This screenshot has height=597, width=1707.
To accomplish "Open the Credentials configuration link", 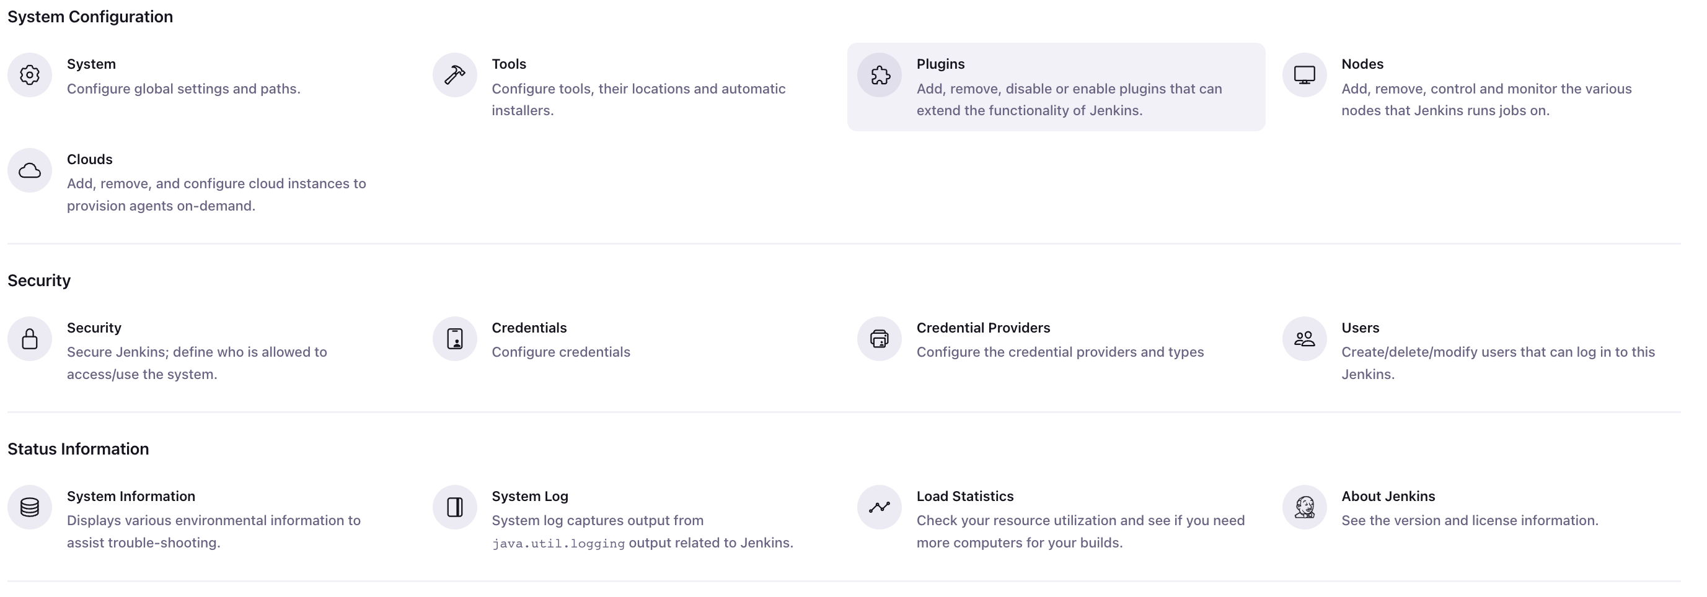I will (x=529, y=328).
